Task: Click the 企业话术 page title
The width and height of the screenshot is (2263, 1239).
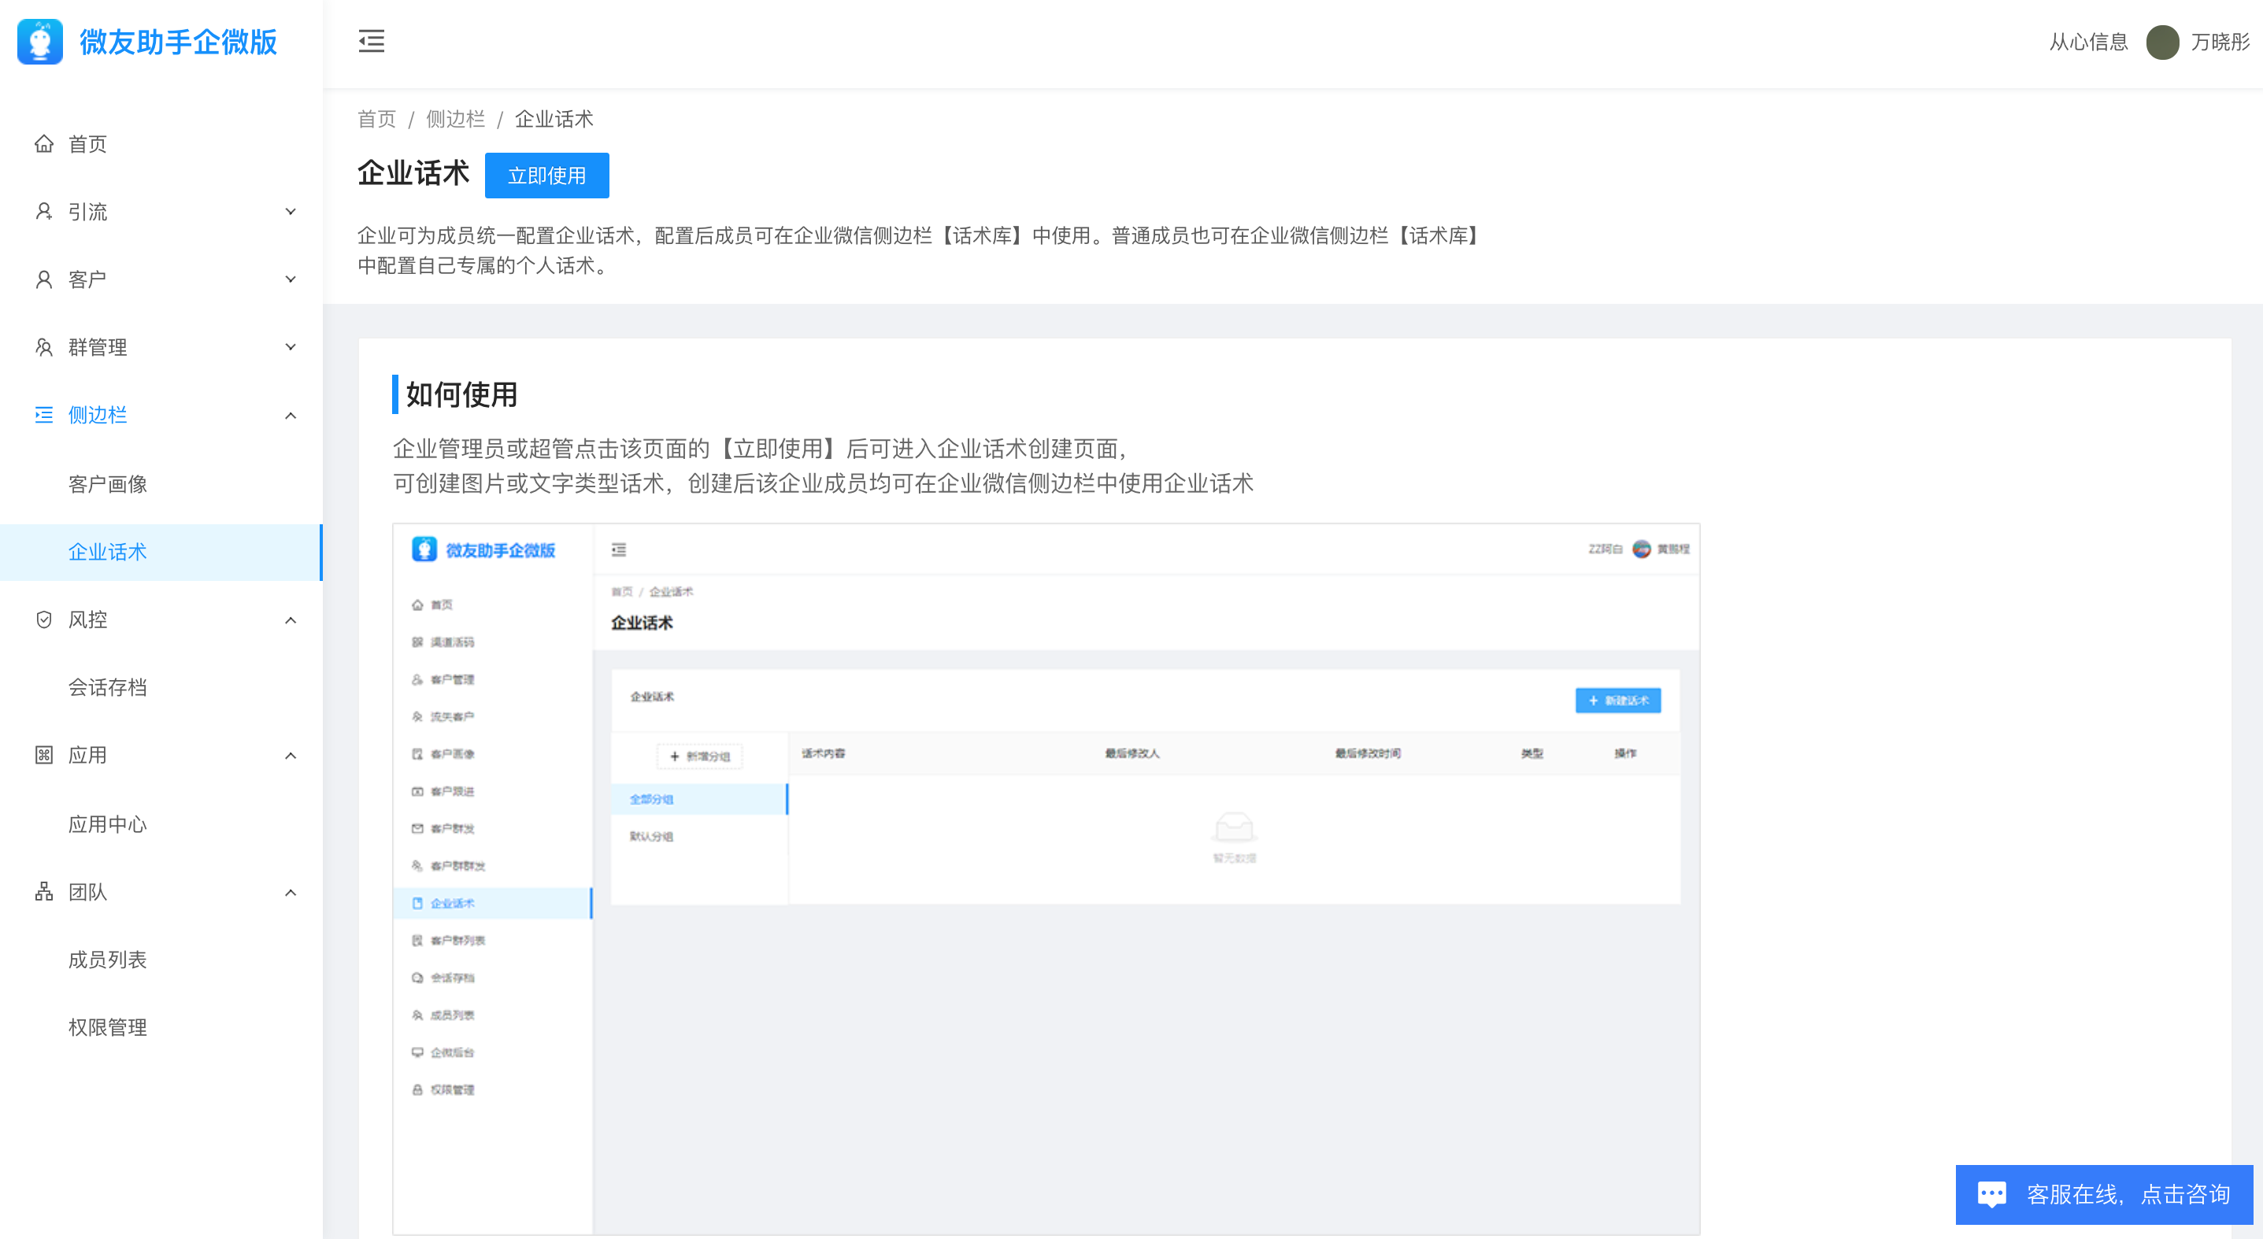Action: (x=413, y=173)
